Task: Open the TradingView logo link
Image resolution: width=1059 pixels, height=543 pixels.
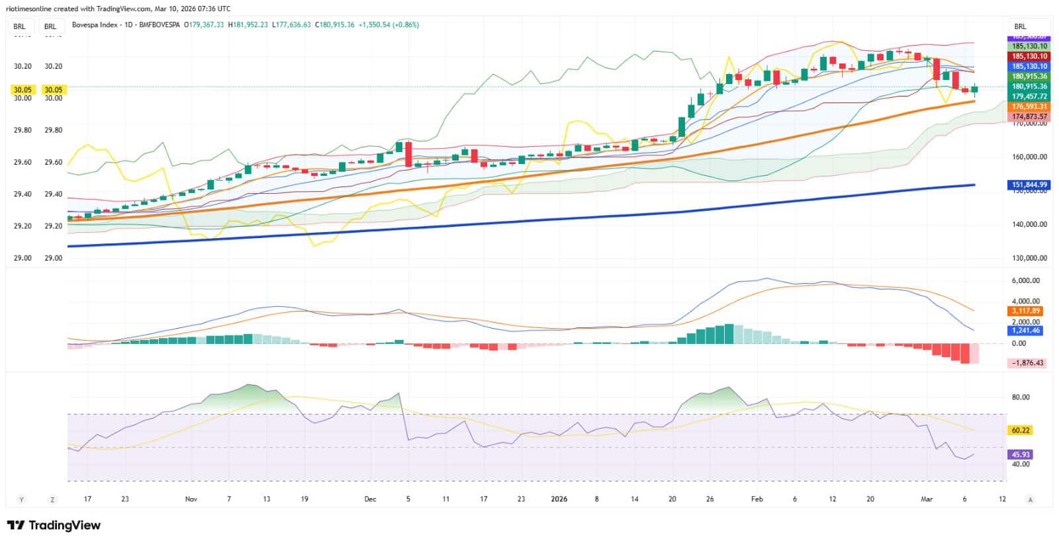Action: (54, 525)
